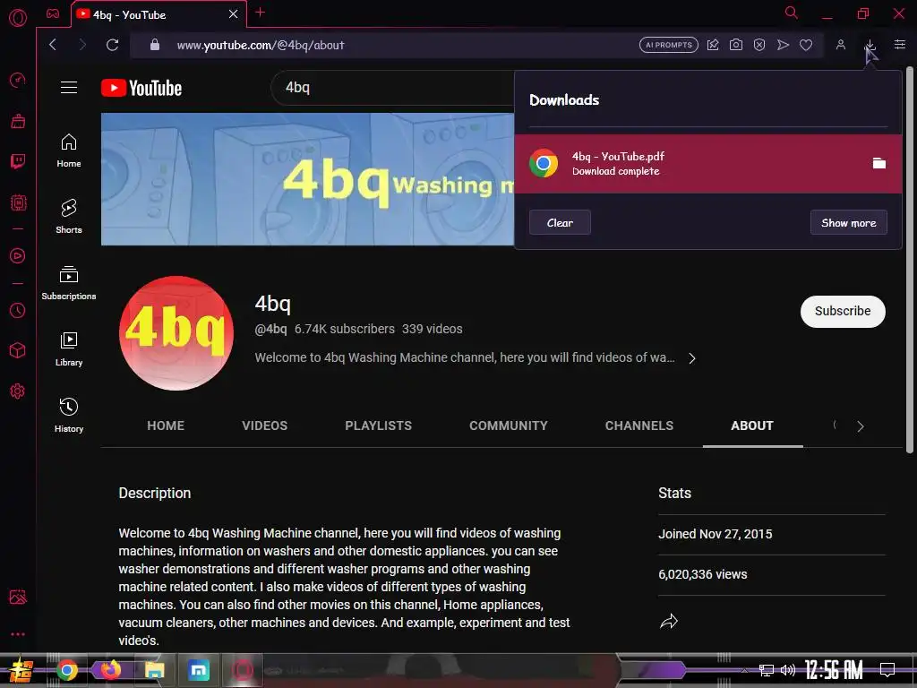Select the ABOUT channel tab
The image size is (917, 688).
coord(752,426)
